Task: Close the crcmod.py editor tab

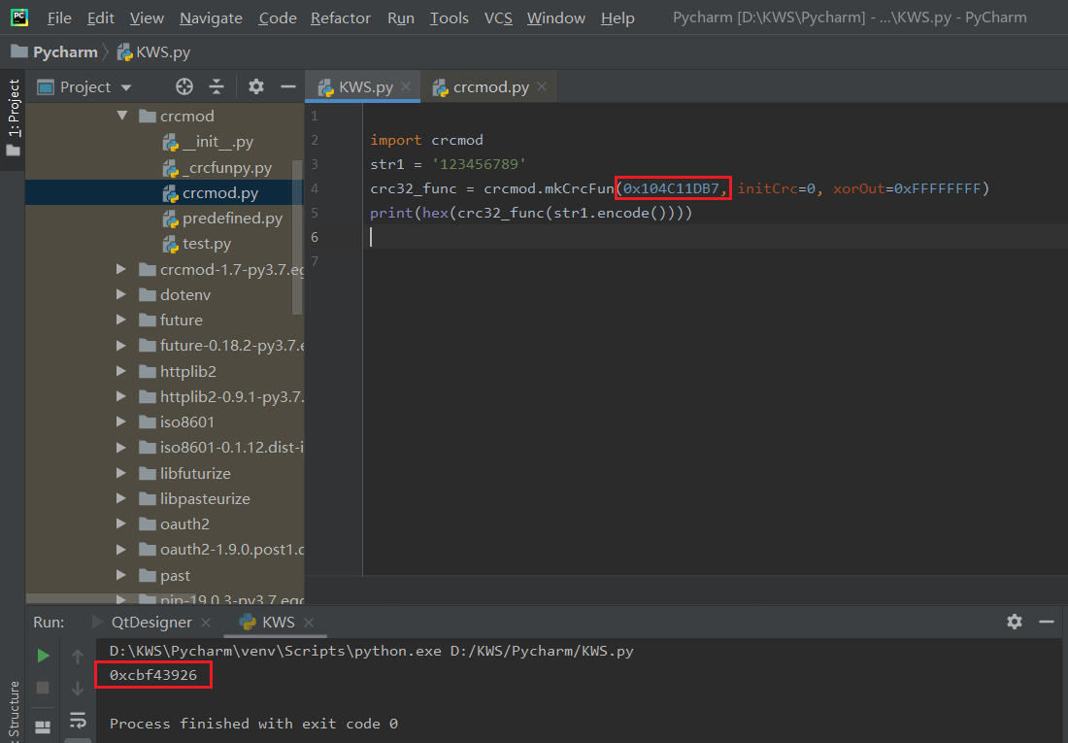Action: (542, 86)
